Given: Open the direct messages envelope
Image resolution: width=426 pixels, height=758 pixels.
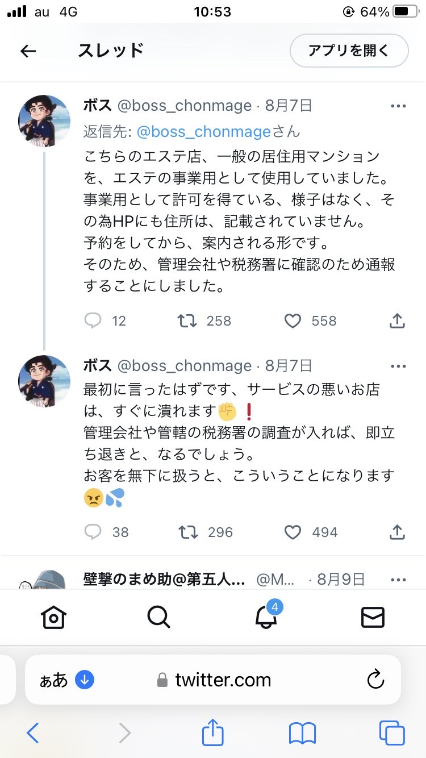Looking at the screenshot, I should 373,617.
